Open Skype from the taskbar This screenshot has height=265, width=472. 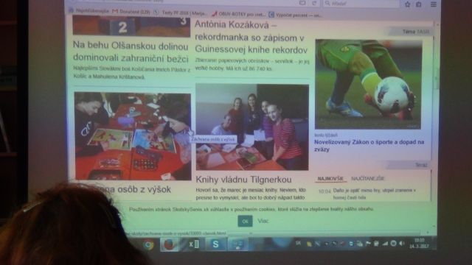point(215,244)
